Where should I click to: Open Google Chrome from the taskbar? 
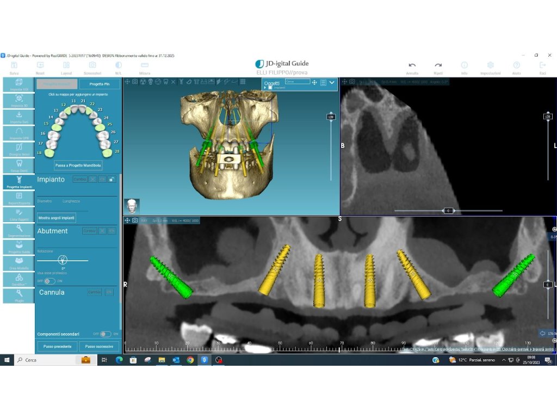coord(190,360)
